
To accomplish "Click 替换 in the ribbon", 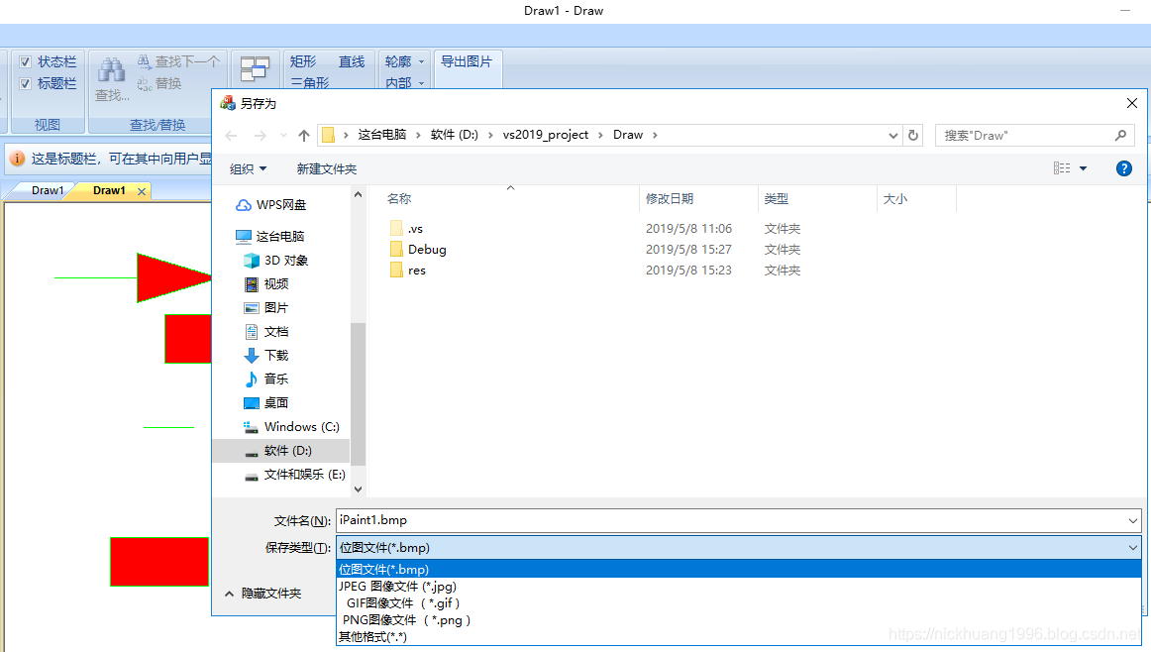I will pyautogui.click(x=159, y=83).
